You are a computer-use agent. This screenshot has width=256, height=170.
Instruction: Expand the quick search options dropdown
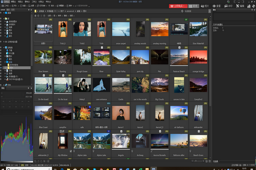[x=209, y=11]
